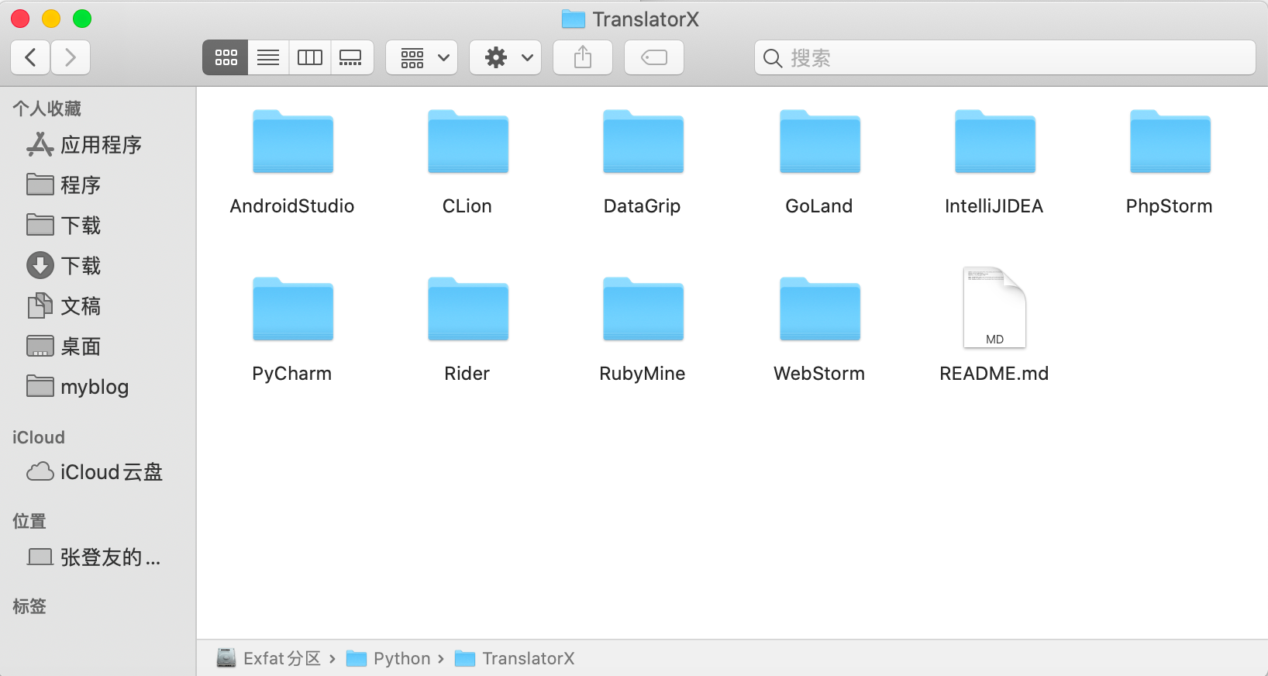
Task: Select the IntelliJIDEA folder icon
Action: [x=995, y=142]
